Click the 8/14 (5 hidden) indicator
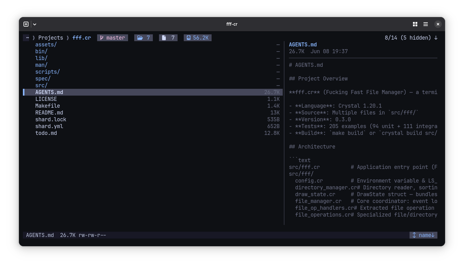Viewport: 464px width, 267px height. 408,38
